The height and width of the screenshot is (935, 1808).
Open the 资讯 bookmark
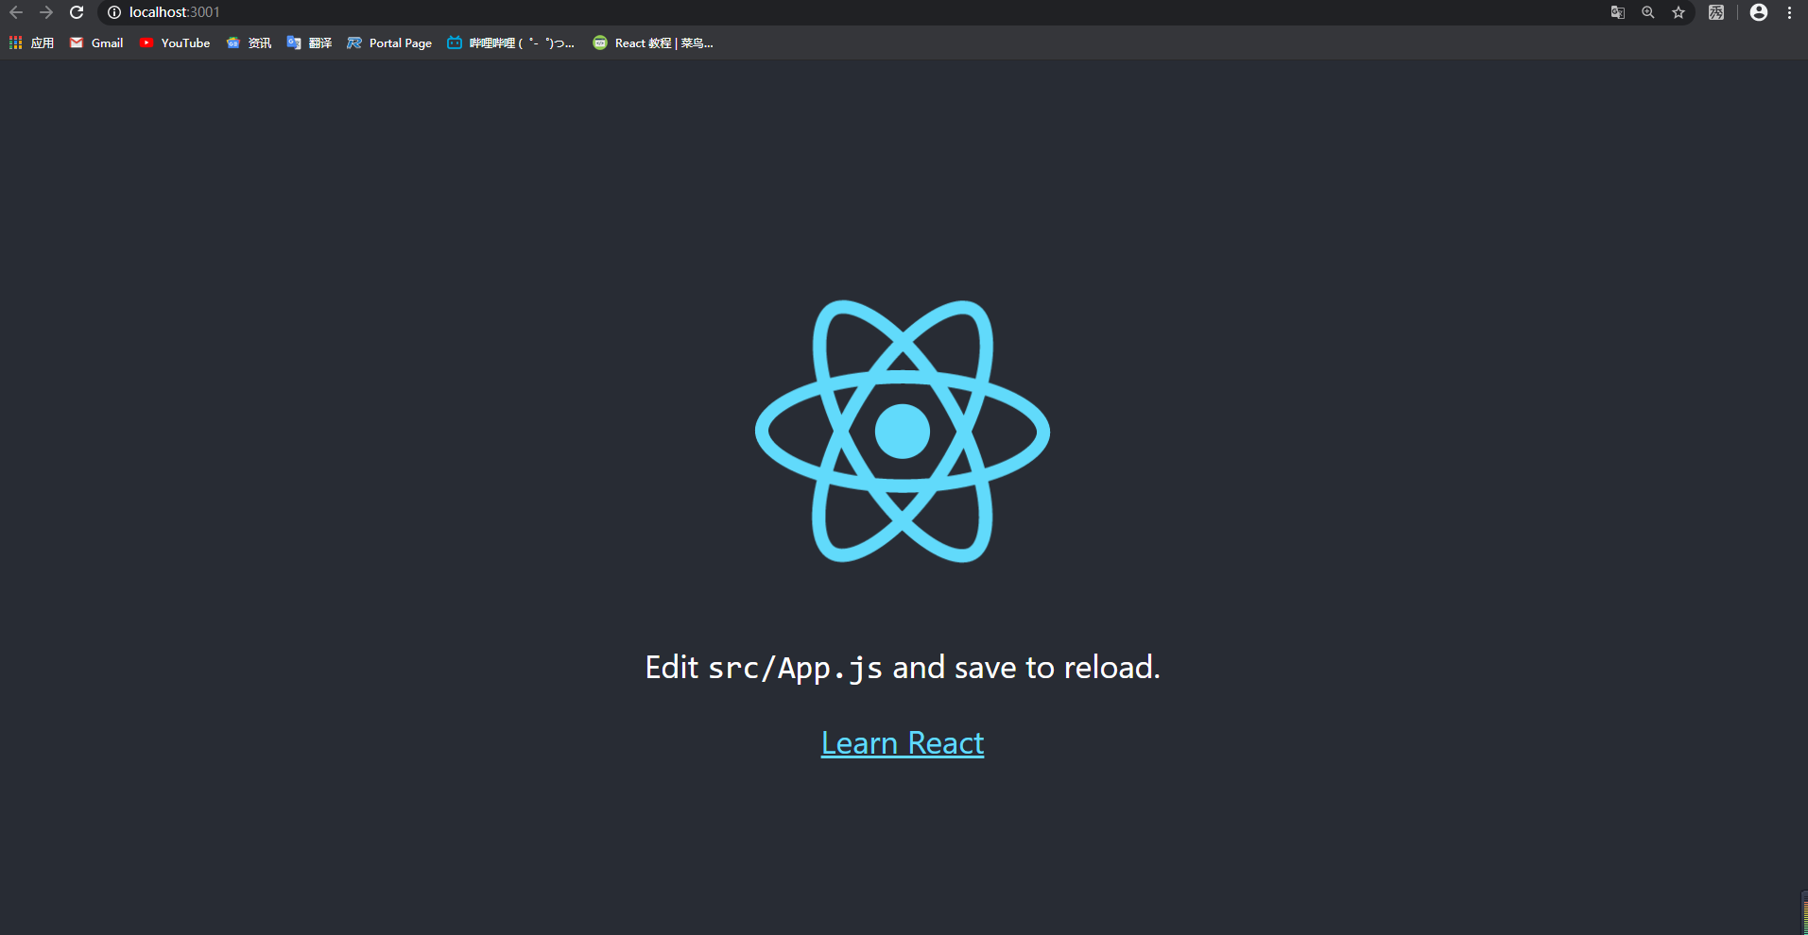(x=249, y=42)
